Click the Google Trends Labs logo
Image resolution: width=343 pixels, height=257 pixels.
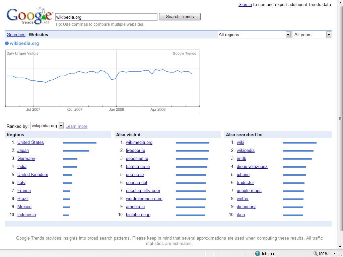29,16
